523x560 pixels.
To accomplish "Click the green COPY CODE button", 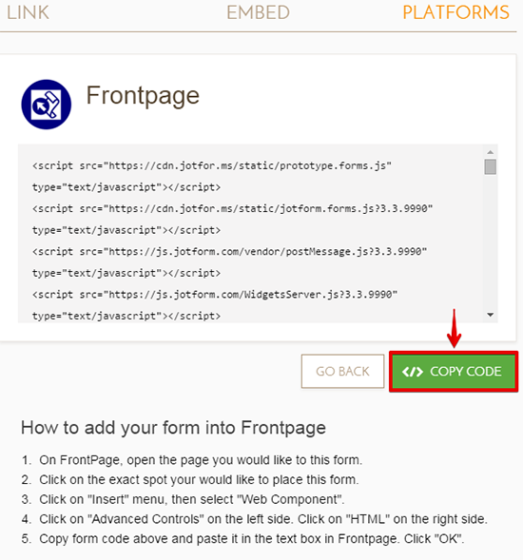I will click(x=454, y=371).
